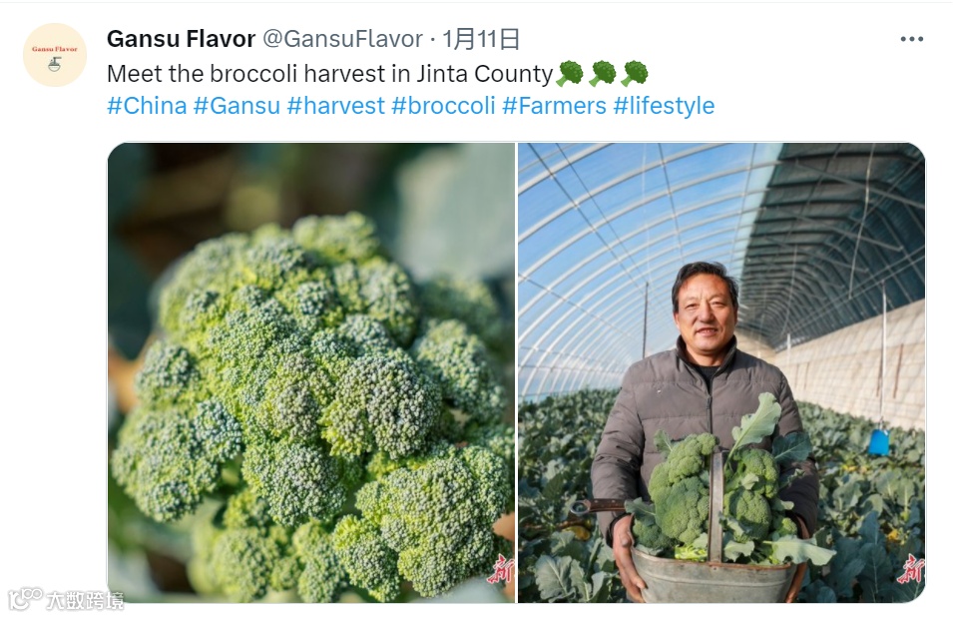View the close-up broccoli photo

tap(311, 372)
